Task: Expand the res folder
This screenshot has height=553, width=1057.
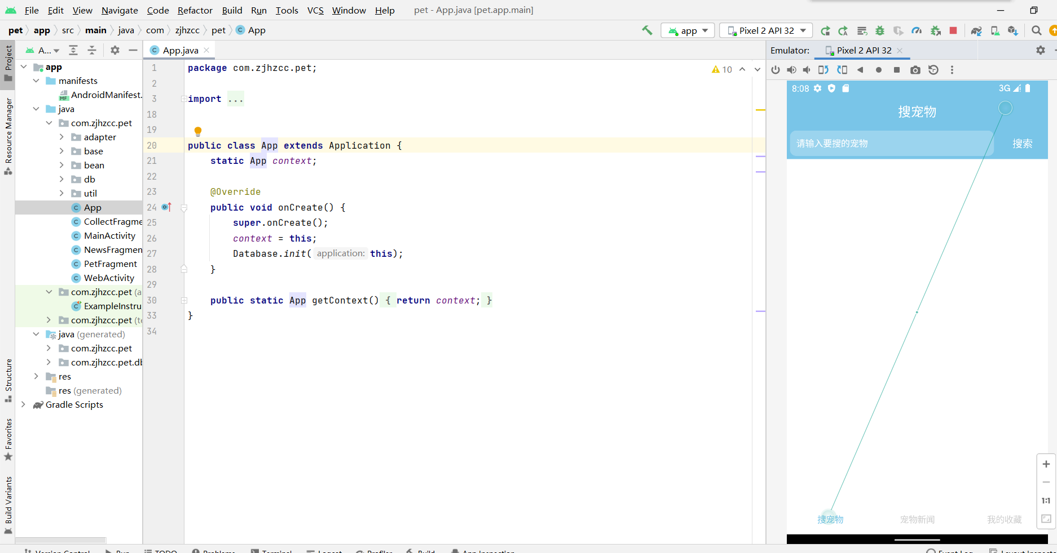Action: tap(36, 376)
